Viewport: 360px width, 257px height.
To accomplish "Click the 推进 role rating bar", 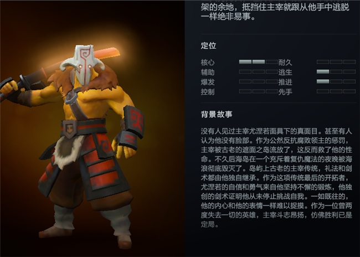I will pos(336,81).
